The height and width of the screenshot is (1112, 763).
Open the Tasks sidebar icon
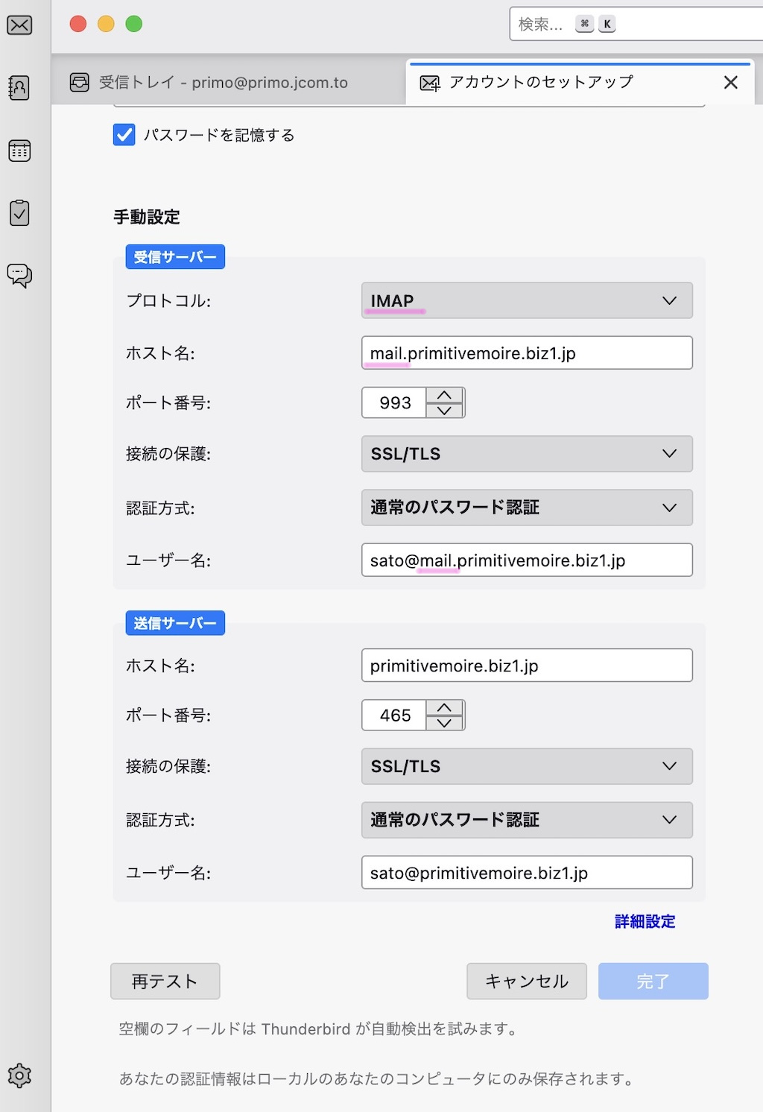(19, 213)
